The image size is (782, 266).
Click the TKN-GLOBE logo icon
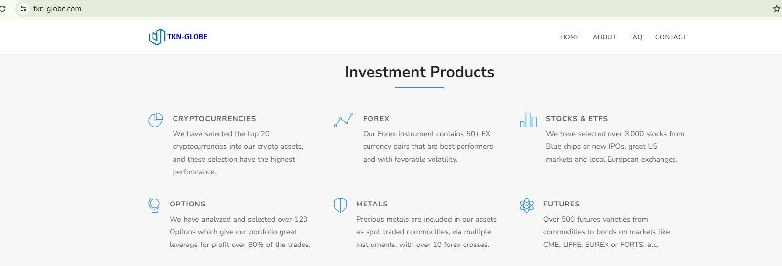pyautogui.click(x=156, y=37)
